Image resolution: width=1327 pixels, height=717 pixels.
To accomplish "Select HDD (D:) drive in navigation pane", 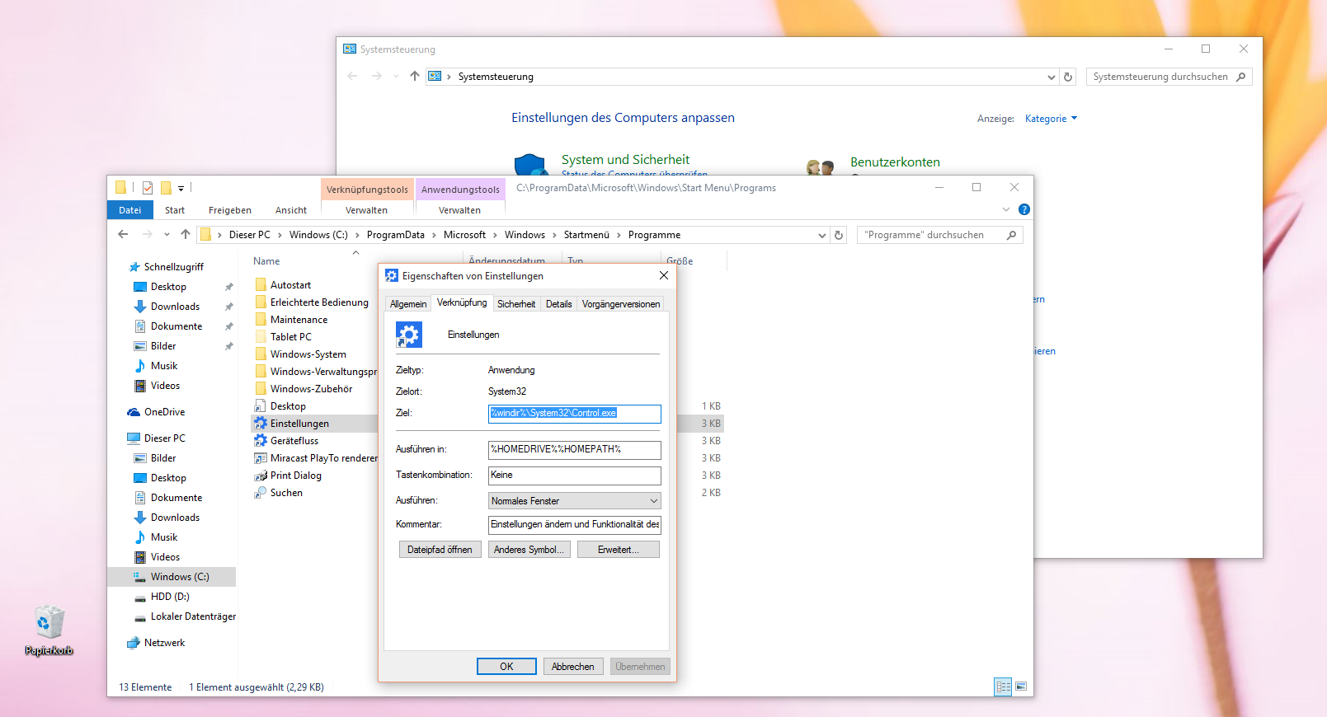I will tap(170, 597).
